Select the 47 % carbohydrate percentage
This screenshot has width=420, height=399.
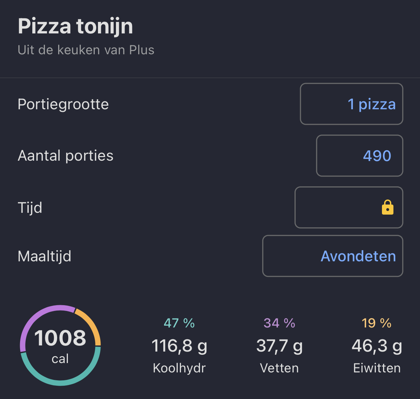[179, 323]
